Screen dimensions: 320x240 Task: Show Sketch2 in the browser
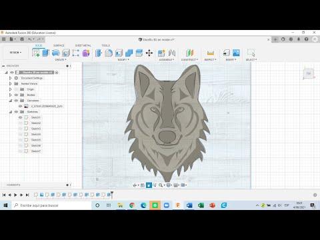[21, 123]
